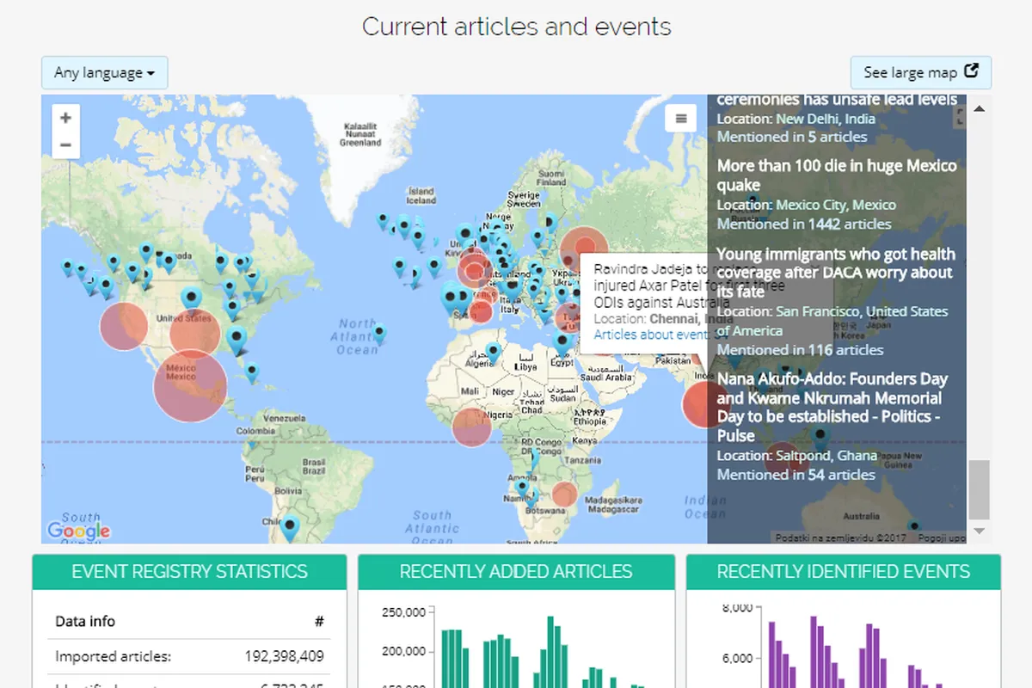Viewport: 1032px width, 688px height.
Task: Open Mexico City, Mexico location link
Action: pos(836,206)
